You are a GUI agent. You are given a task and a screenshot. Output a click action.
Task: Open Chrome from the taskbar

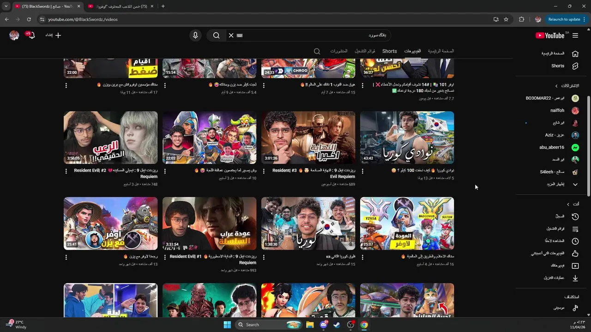pyautogui.click(x=364, y=325)
